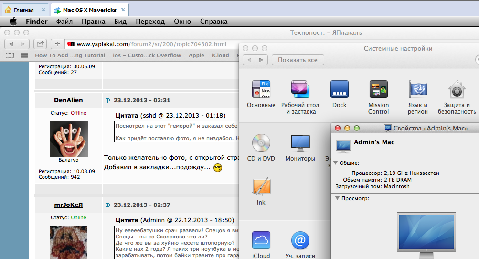Open the Apple menu
This screenshot has width=479, height=259.
13,22
